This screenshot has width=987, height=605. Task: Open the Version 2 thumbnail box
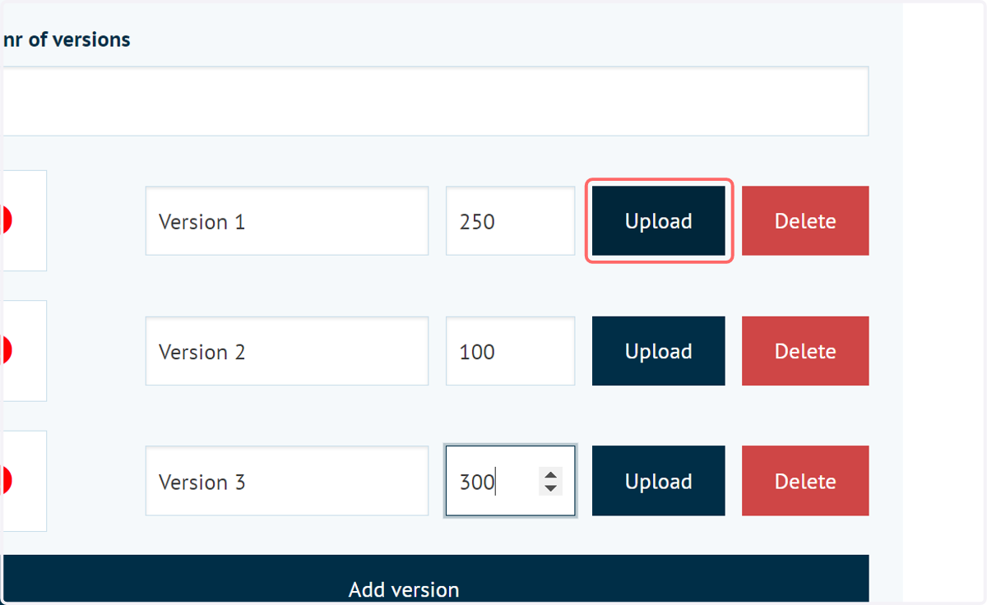(x=23, y=351)
